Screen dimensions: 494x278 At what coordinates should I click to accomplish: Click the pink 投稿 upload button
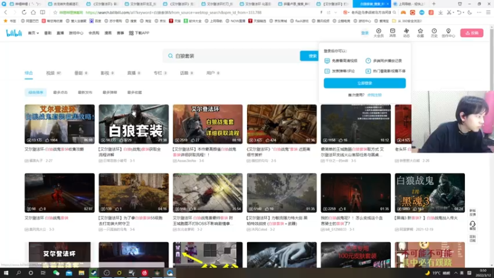(472, 33)
